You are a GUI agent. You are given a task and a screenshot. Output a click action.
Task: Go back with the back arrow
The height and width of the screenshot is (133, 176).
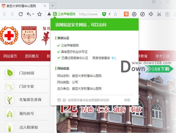4,14
